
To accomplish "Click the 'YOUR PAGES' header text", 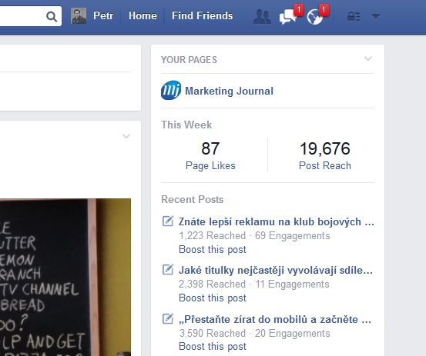I will click(189, 60).
